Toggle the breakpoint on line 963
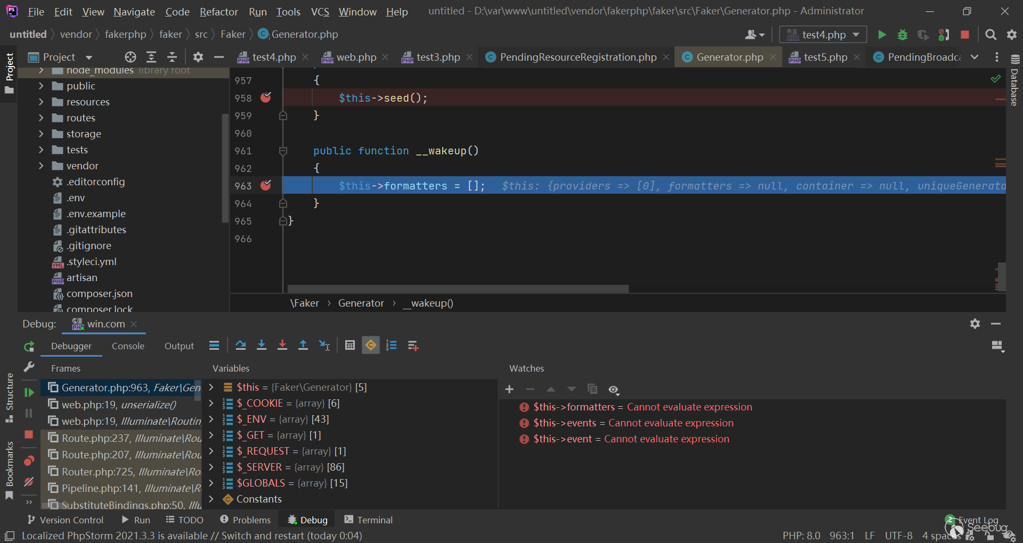This screenshot has height=543, width=1023. pyautogui.click(x=266, y=185)
